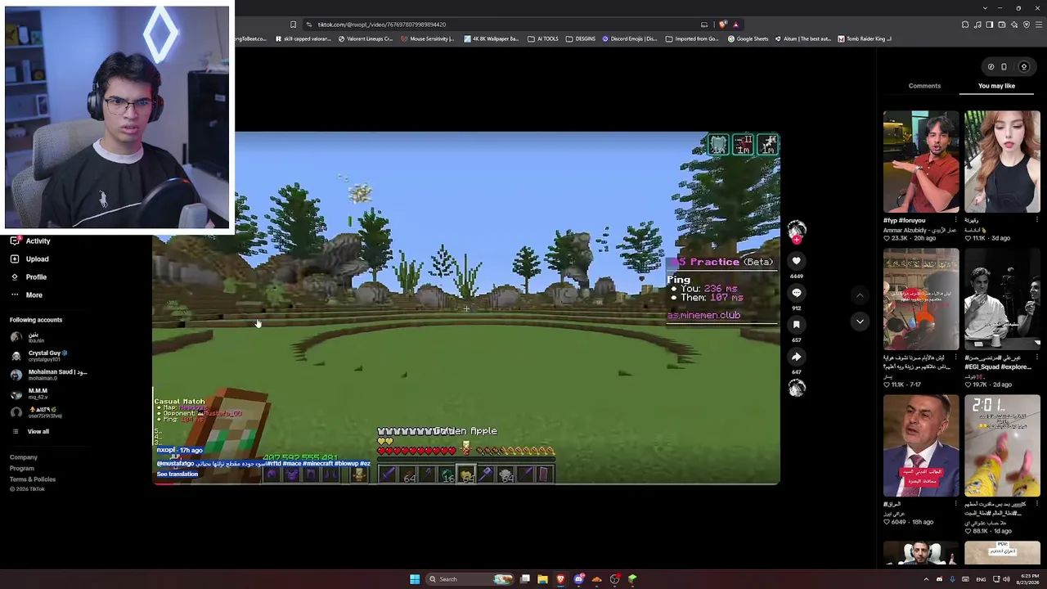1047x589 pixels.
Task: Open comments via speech bubble icon
Action: click(x=796, y=292)
